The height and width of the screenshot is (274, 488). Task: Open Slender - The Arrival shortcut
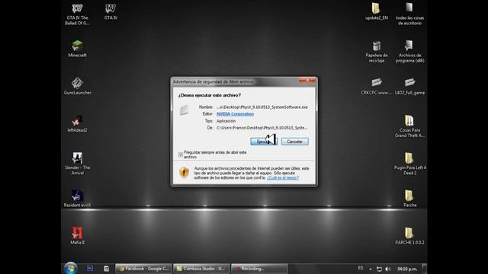[77, 164]
